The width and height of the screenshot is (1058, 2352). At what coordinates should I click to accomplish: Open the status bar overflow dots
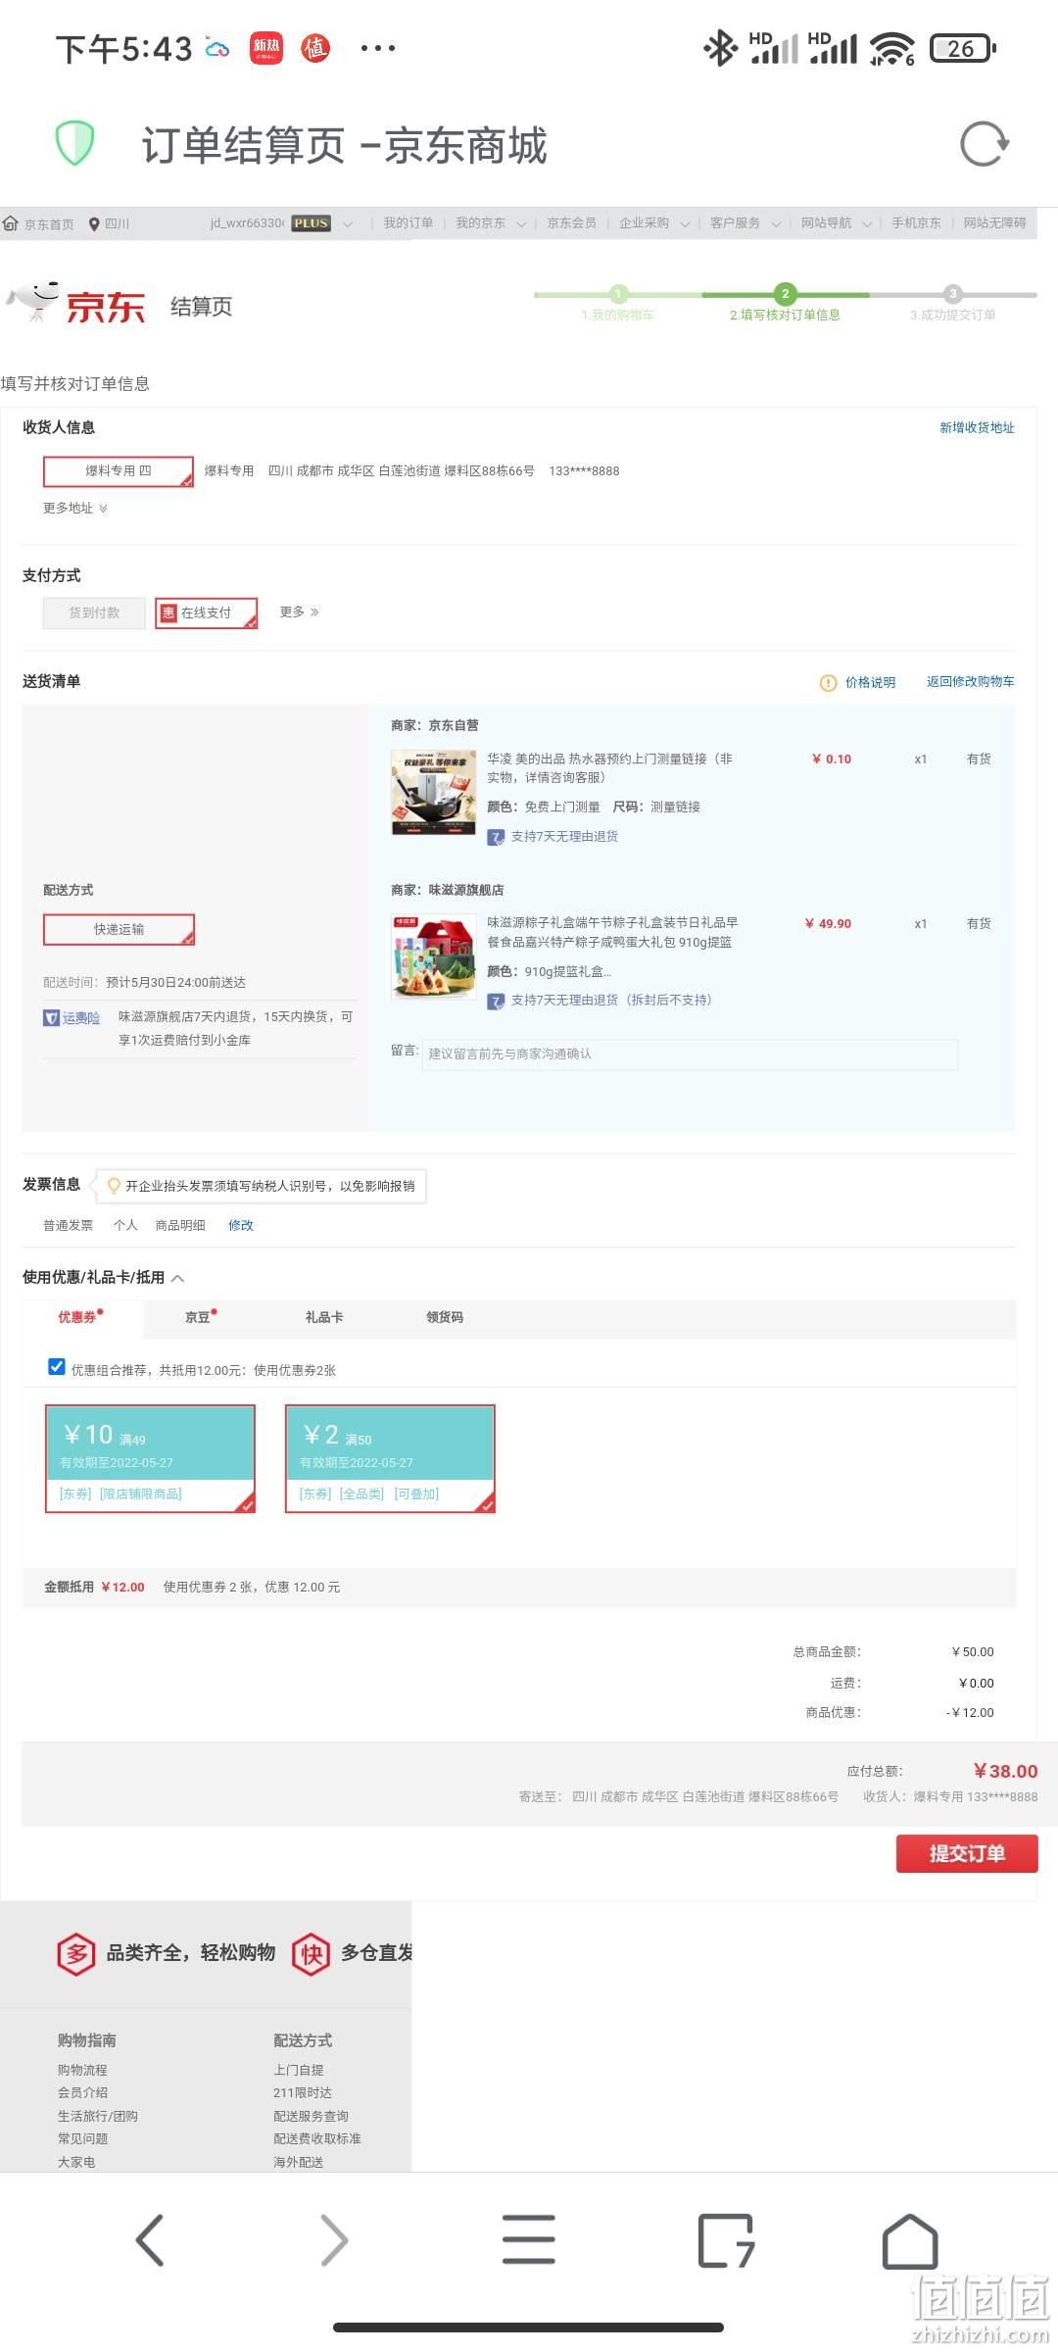point(378,48)
